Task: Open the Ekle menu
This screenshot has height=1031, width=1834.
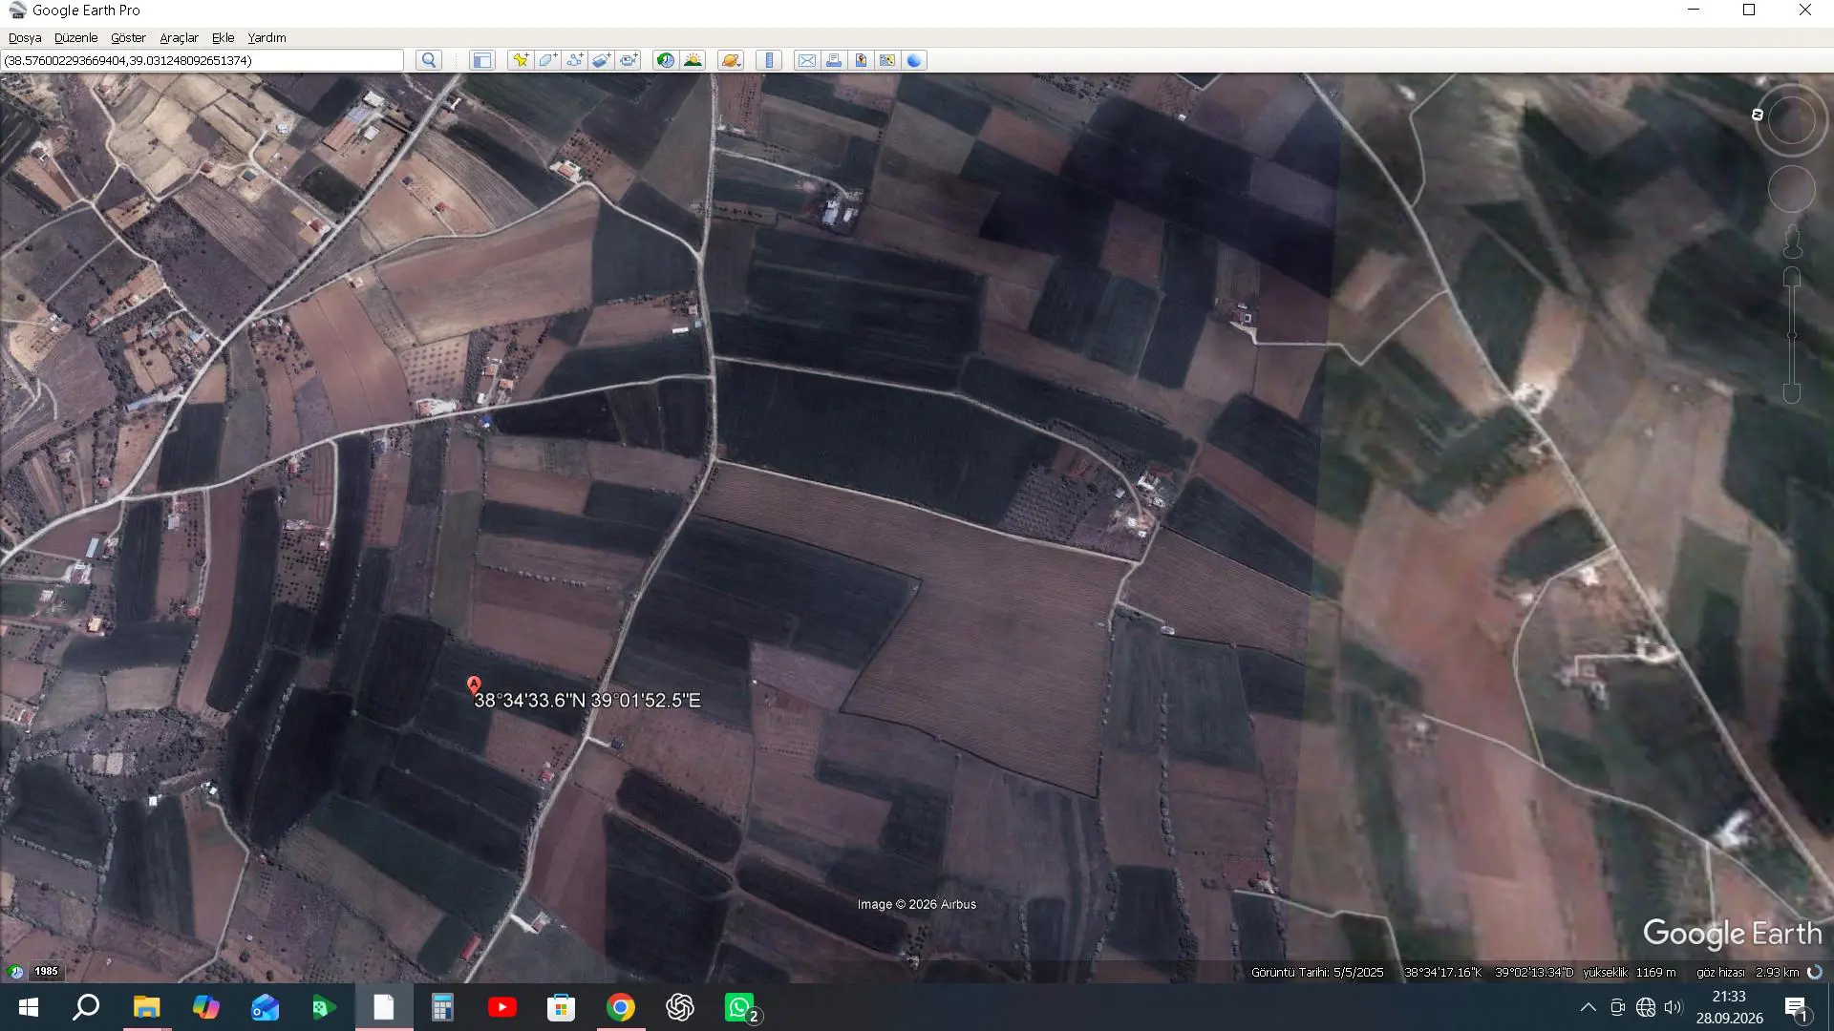Action: point(223,37)
